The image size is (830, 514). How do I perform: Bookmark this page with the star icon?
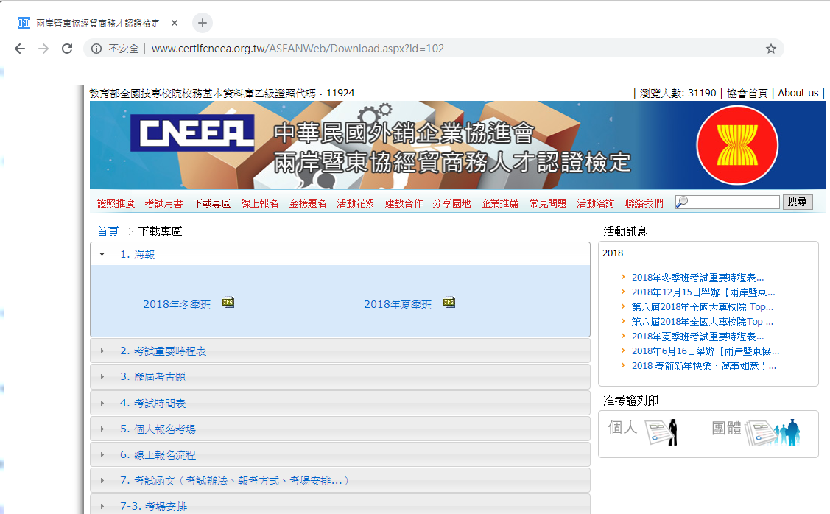point(770,49)
